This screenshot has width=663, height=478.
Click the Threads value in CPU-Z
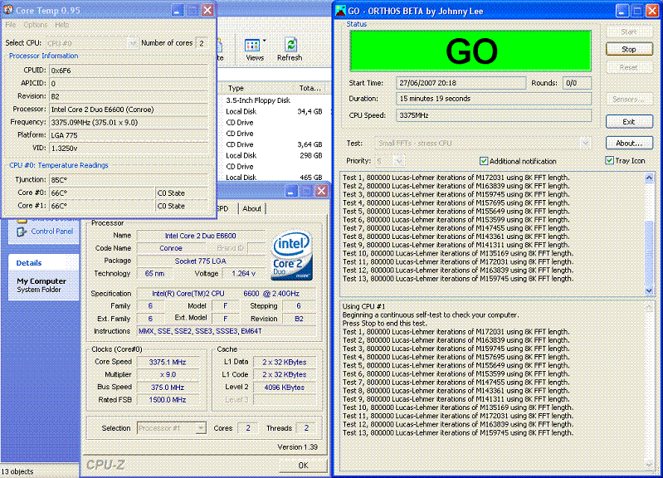(305, 428)
